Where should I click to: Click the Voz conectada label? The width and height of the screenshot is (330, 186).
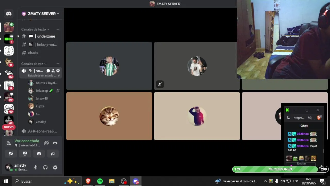27,141
